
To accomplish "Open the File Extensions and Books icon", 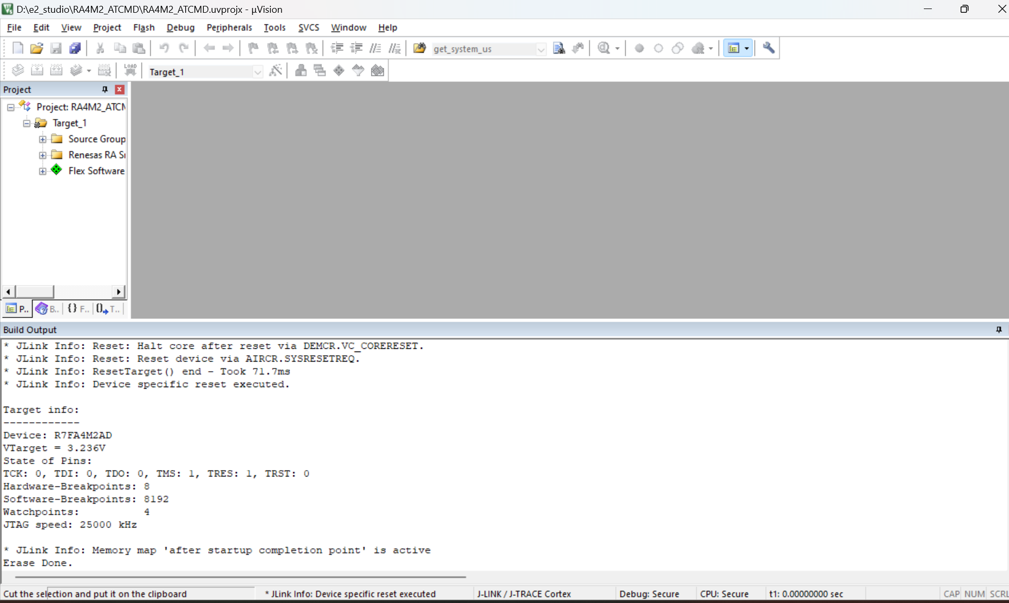I will pos(301,71).
